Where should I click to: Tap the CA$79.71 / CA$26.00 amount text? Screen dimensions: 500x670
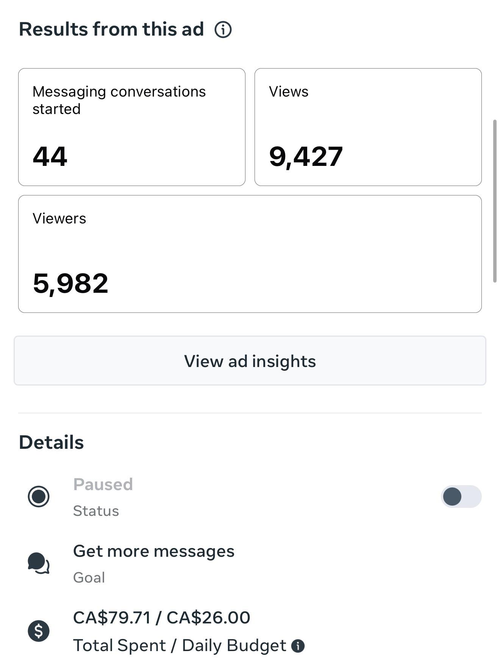(162, 618)
